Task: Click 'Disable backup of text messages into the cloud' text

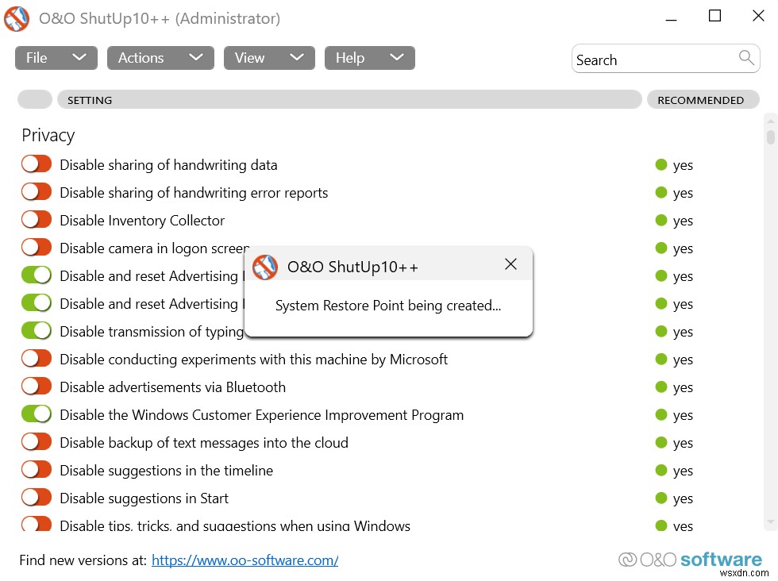Action: coord(204,443)
